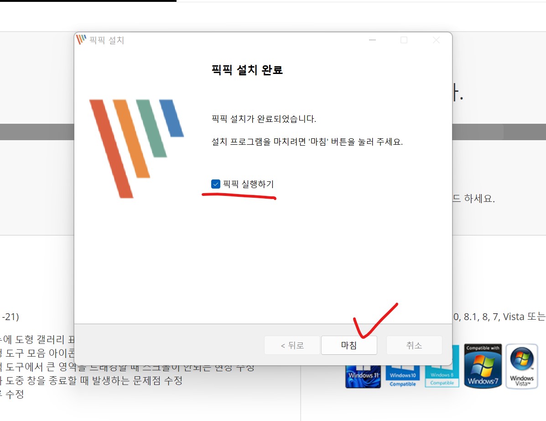Click the Windows 10 Compatible badge on webpage
Image resolution: width=546 pixels, height=421 pixels.
pos(403,376)
